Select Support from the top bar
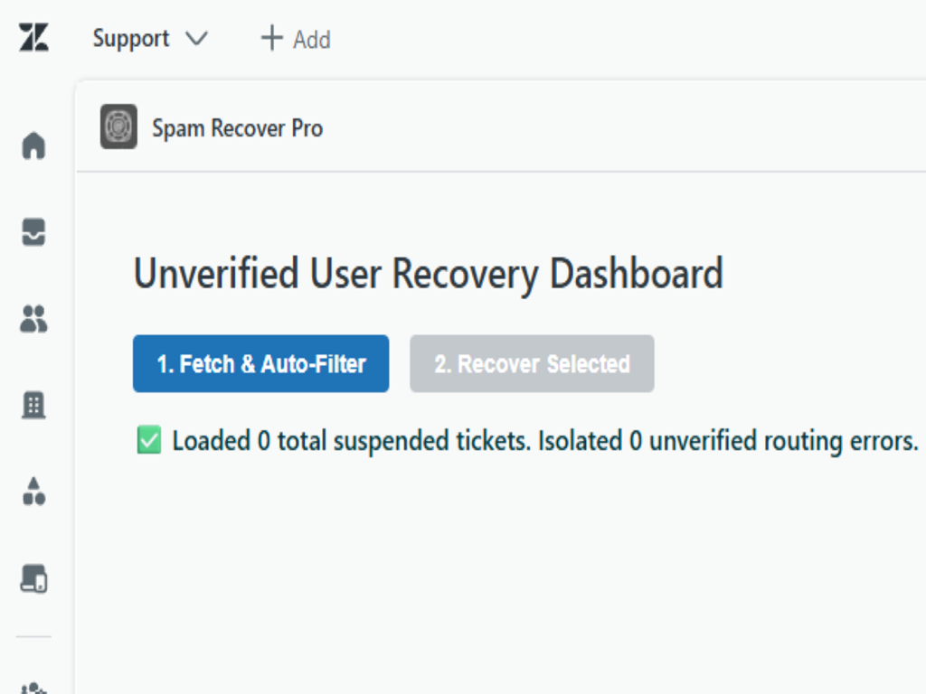926x694 pixels. 130,39
